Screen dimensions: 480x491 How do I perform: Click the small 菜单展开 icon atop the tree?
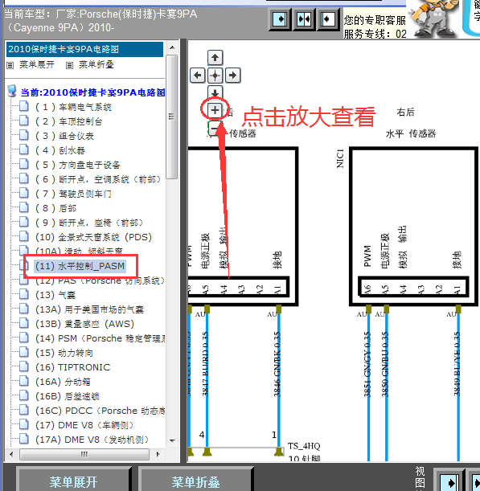click(10, 65)
